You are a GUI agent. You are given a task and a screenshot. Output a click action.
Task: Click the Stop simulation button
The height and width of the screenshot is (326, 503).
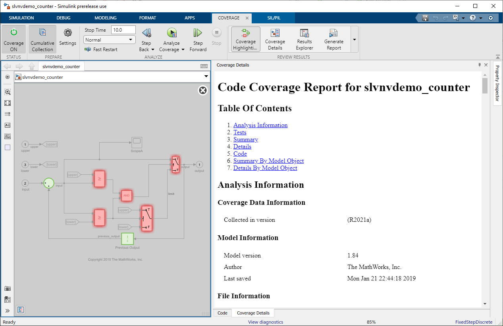217,37
